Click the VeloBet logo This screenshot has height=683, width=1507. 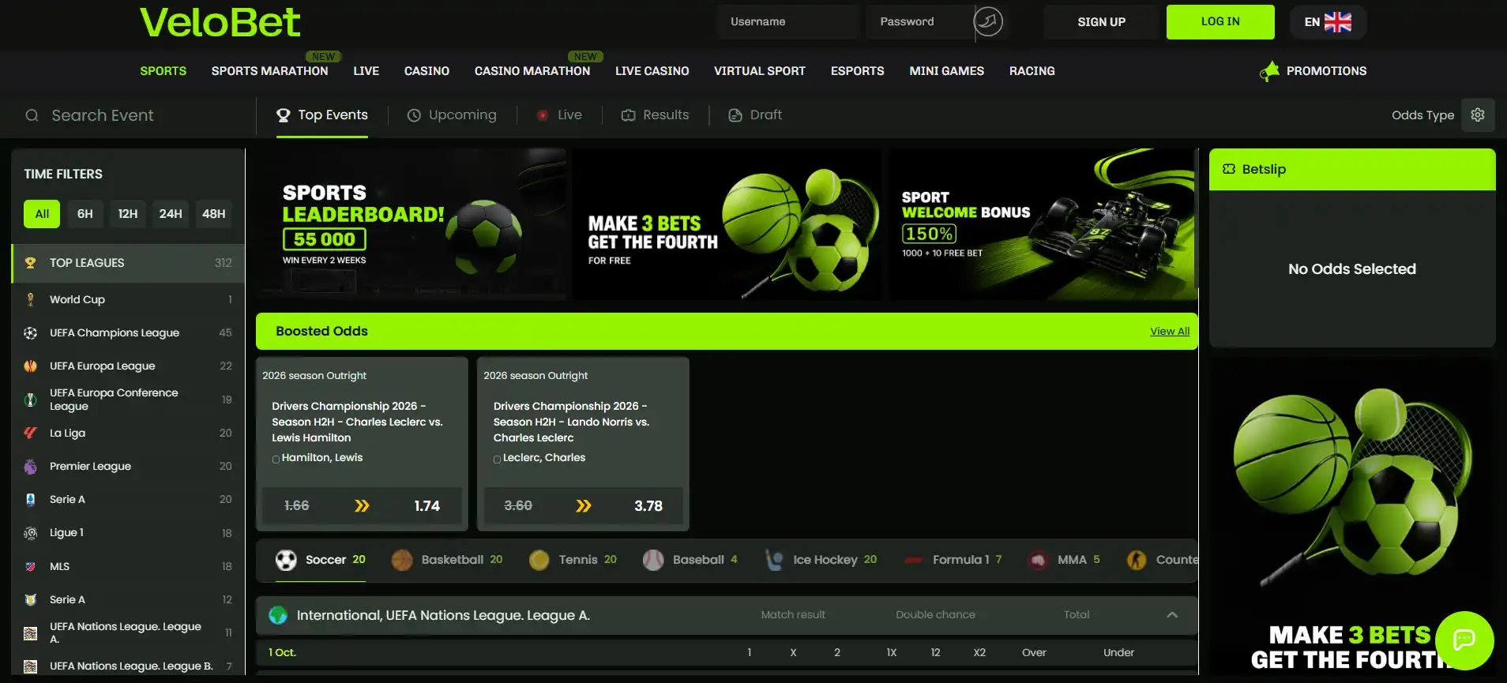[x=220, y=22]
